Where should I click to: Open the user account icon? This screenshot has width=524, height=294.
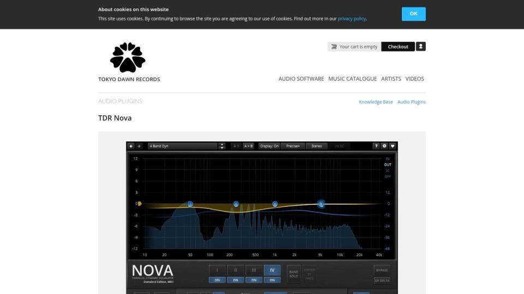(x=421, y=46)
